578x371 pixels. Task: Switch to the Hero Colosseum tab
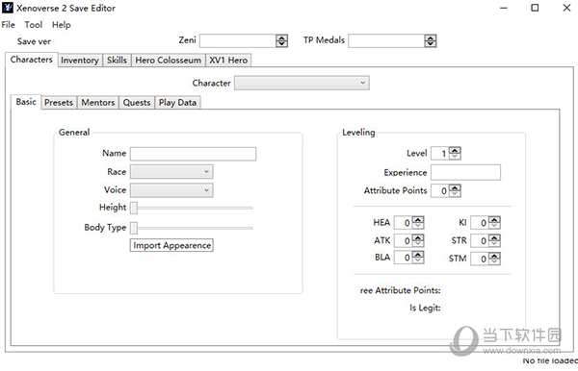tap(168, 61)
